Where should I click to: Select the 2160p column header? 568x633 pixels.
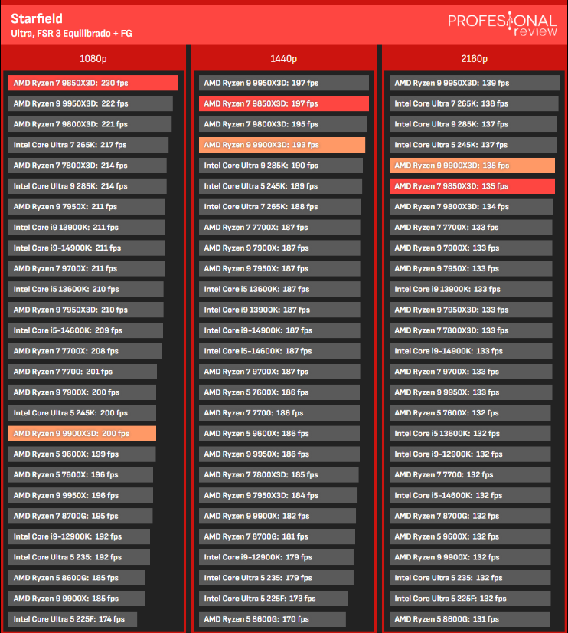[475, 59]
